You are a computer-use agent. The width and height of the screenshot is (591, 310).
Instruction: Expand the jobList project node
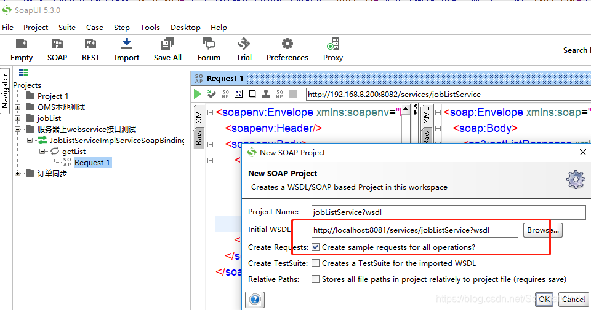pyautogui.click(x=17, y=118)
